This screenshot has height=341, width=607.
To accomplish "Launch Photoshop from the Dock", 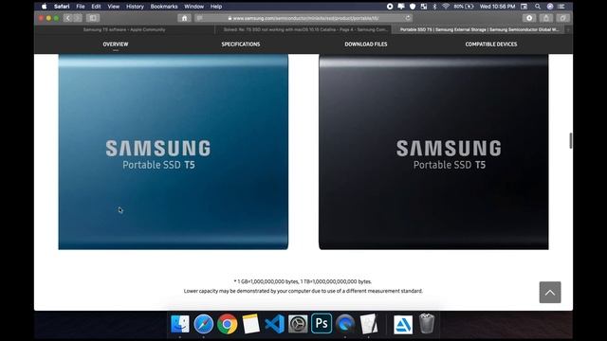I will click(x=322, y=323).
